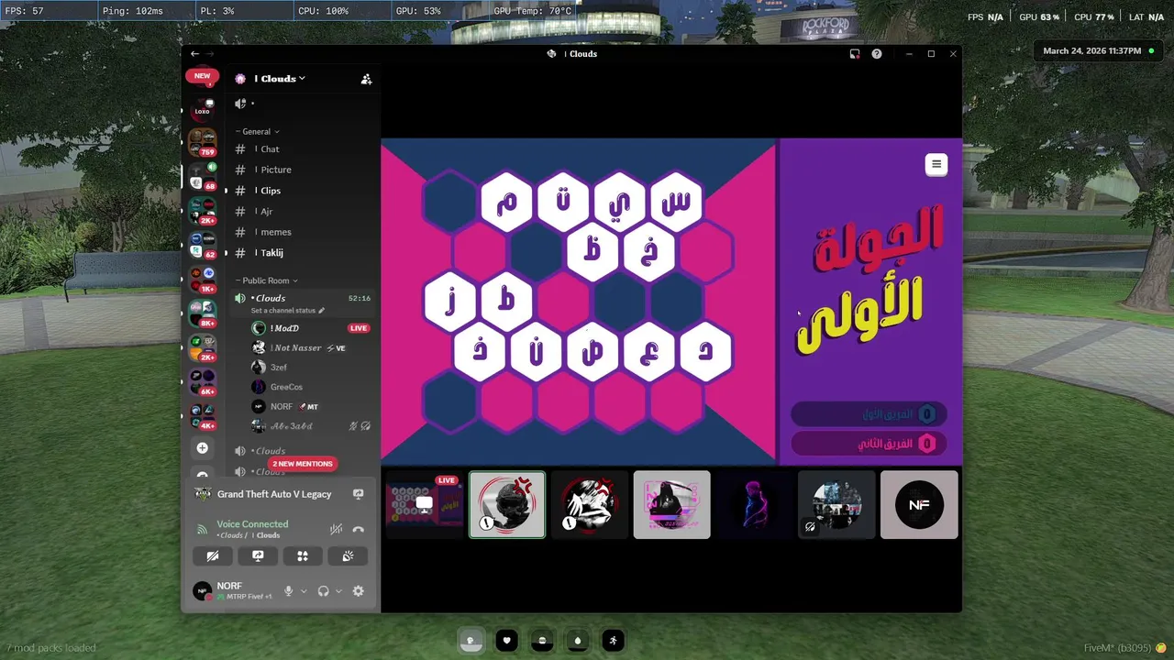
Task: Click the heart icon in FiveM bottom dock
Action: [x=506, y=641]
